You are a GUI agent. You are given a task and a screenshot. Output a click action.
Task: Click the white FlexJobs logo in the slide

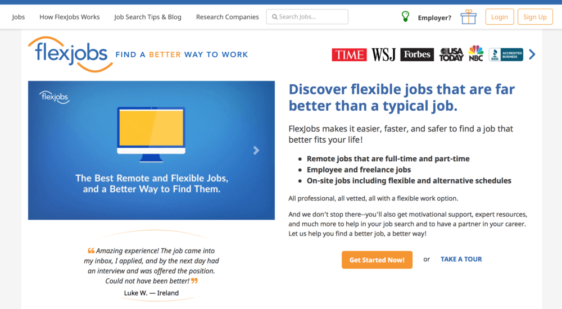(x=55, y=97)
